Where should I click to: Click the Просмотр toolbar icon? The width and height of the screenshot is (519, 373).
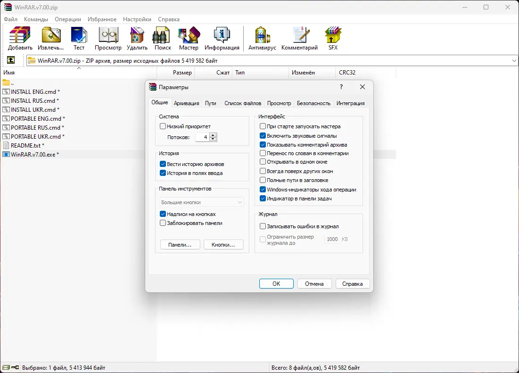pyautogui.click(x=108, y=35)
